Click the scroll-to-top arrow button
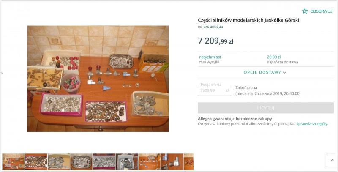 (x=332, y=160)
